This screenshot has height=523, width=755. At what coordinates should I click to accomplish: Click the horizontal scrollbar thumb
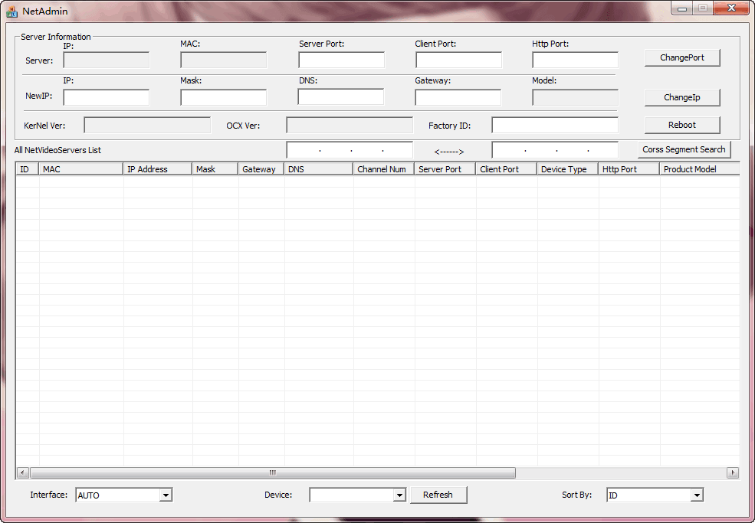272,473
